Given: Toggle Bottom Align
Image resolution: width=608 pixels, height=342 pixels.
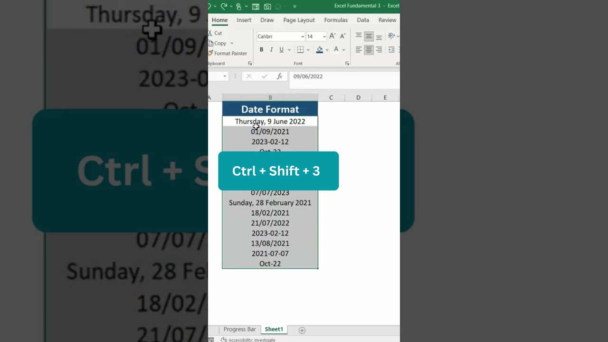Looking at the screenshot, I should point(379,36).
